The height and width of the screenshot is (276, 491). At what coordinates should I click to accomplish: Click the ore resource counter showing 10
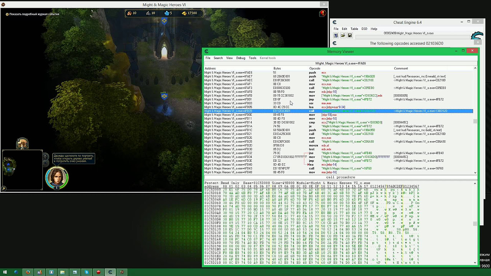(150, 13)
